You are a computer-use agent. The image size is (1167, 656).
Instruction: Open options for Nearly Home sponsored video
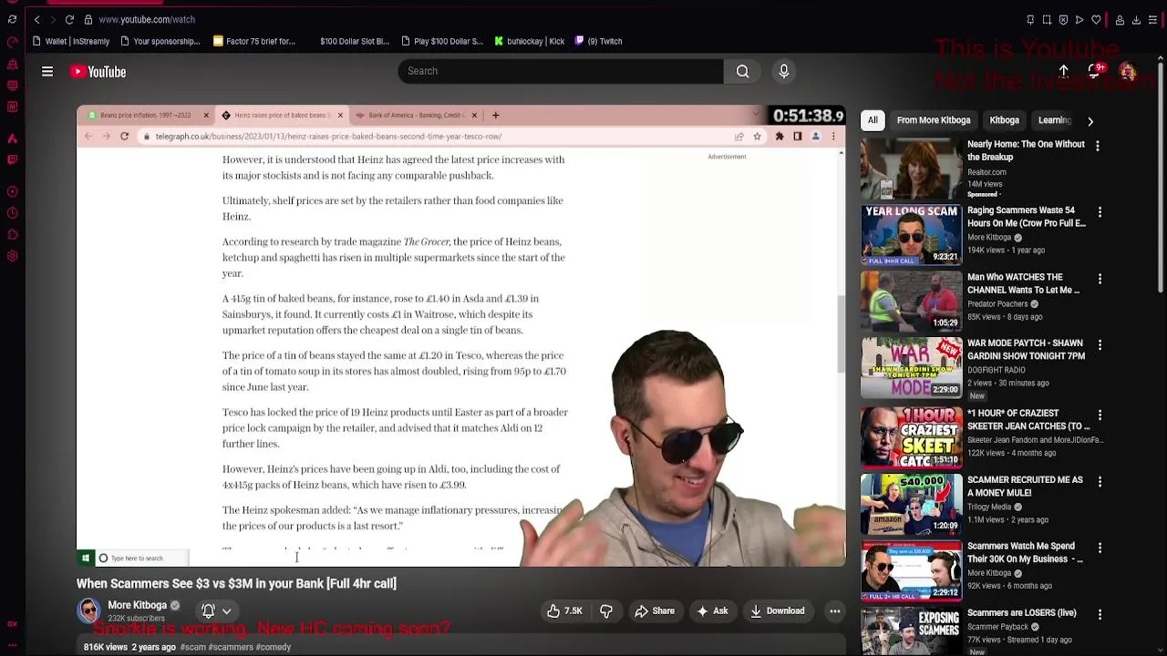coord(1098,146)
